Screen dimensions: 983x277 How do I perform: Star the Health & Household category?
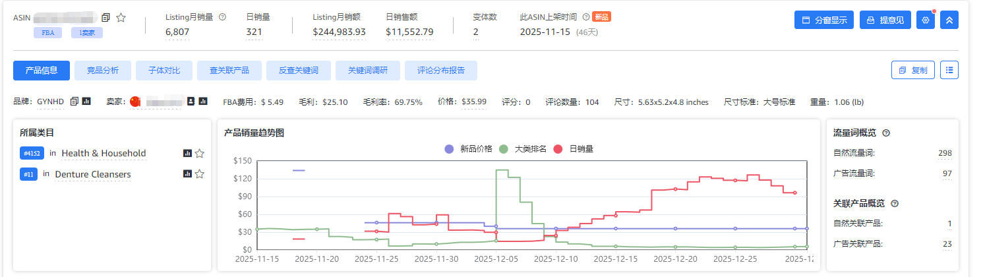click(x=200, y=154)
